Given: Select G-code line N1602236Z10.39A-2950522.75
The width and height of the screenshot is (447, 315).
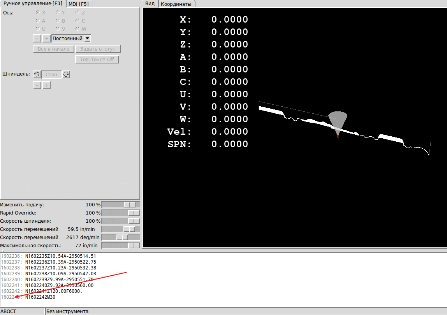Looking at the screenshot, I should (60, 262).
